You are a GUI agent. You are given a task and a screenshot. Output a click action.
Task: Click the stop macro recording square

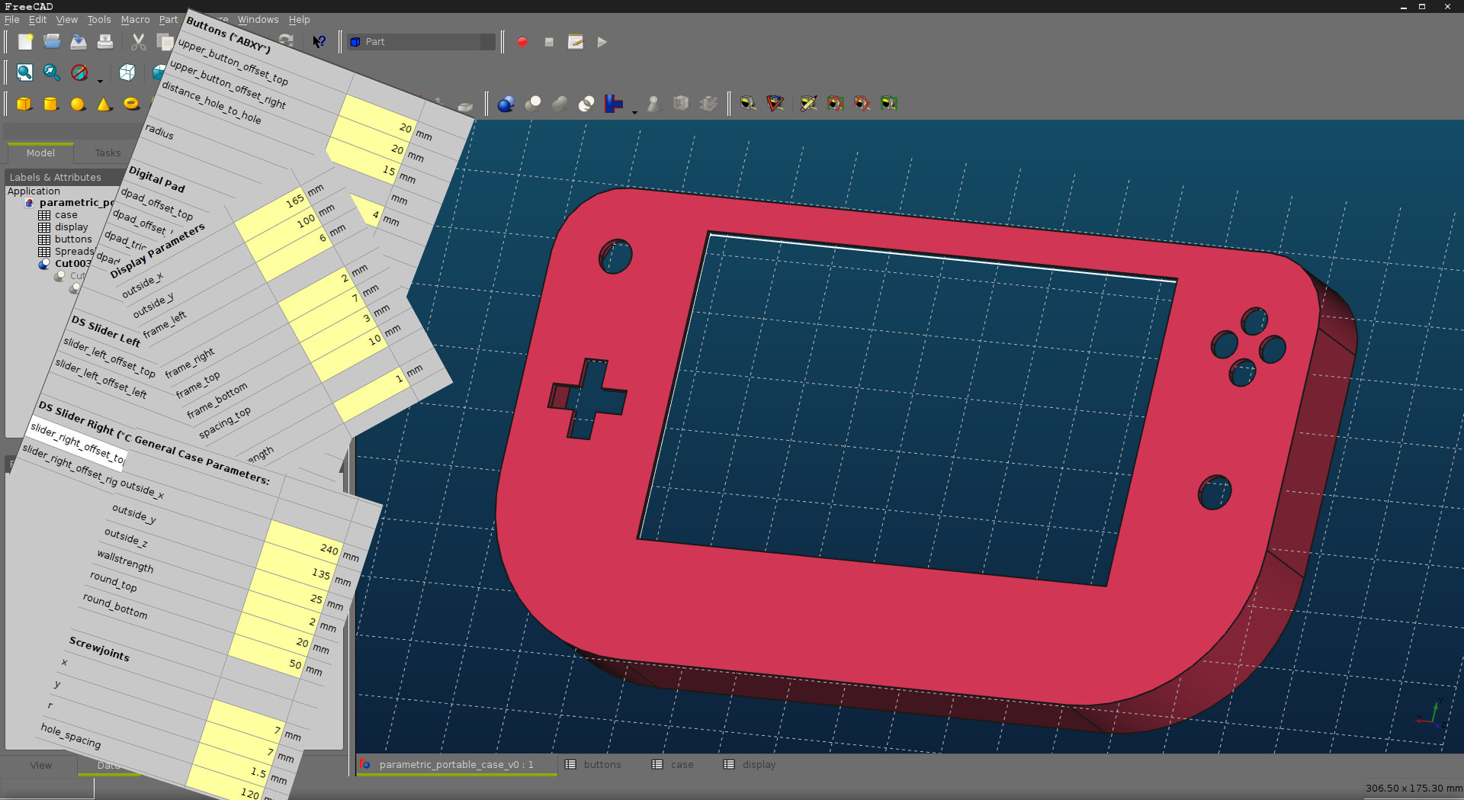pos(549,42)
